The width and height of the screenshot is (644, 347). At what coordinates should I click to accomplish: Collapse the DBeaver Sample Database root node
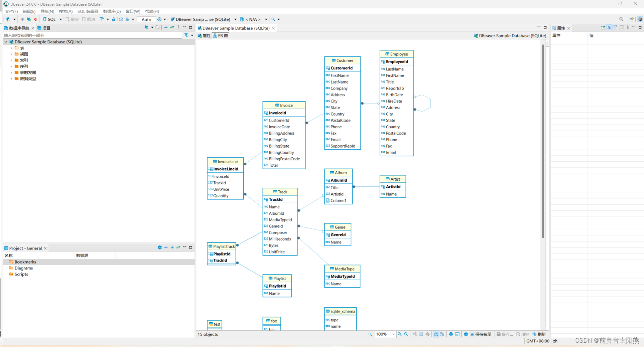[x=6, y=42]
